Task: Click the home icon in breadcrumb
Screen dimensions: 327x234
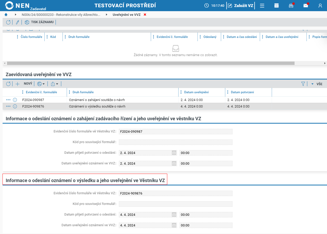Action: coord(6,15)
